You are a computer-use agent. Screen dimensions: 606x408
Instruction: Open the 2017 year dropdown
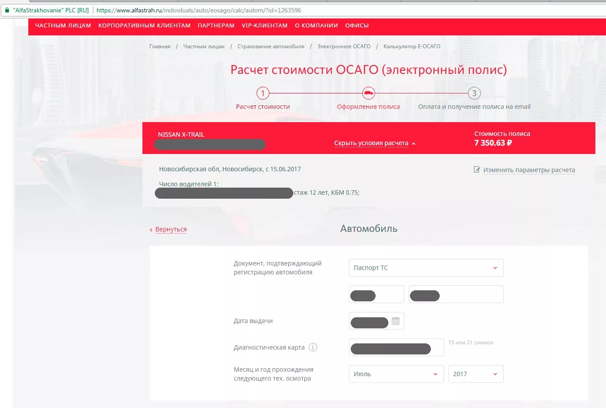point(476,374)
